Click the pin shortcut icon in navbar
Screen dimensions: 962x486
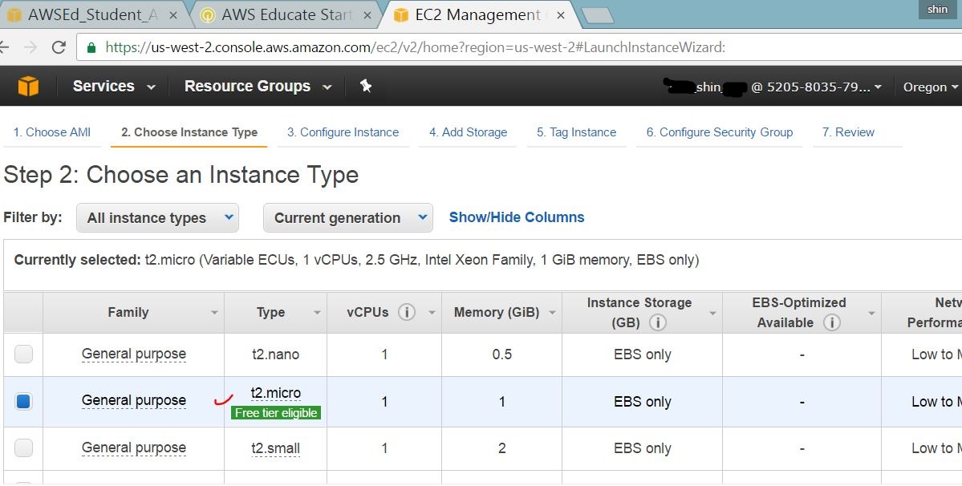366,86
